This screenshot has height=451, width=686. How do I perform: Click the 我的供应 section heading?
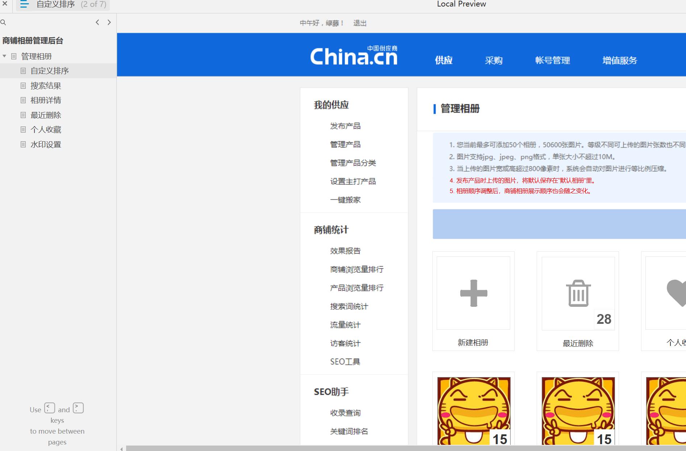coord(331,105)
